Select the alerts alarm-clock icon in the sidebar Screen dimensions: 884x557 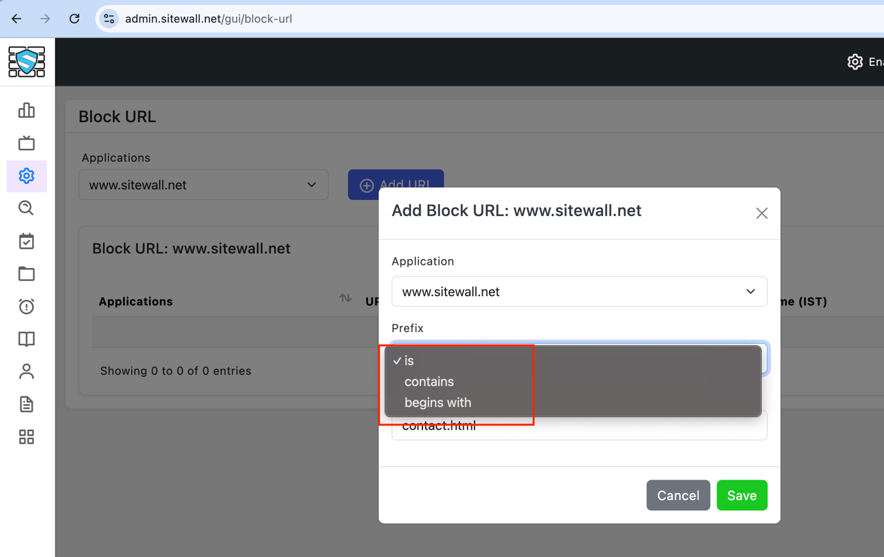click(x=26, y=306)
